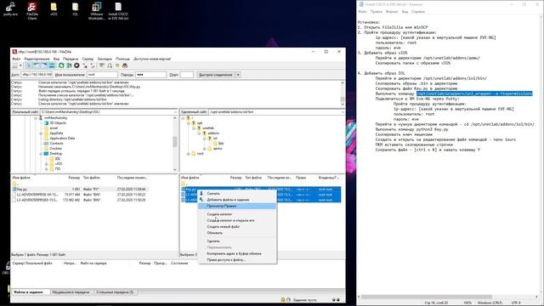Viewport: 544px width, 306px height.
Task: Toggle synchronized browsing toolbar icon
Action: (117, 65)
